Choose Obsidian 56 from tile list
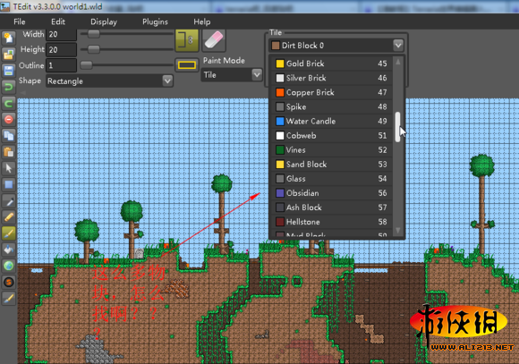 coord(332,193)
